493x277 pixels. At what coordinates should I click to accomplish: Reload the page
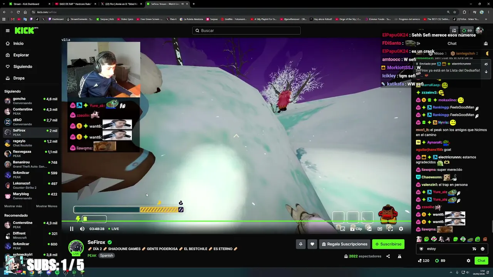(18, 12)
